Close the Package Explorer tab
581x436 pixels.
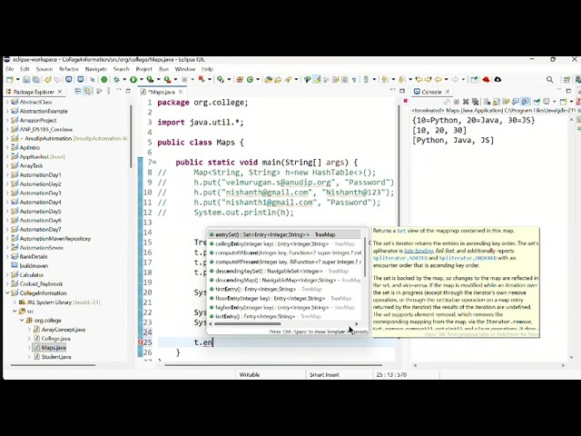pyautogui.click(x=60, y=91)
